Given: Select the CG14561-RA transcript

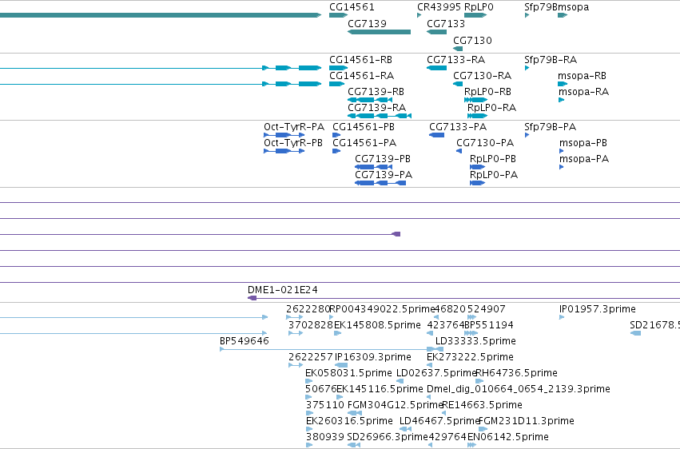Looking at the screenshot, I should tap(337, 84).
